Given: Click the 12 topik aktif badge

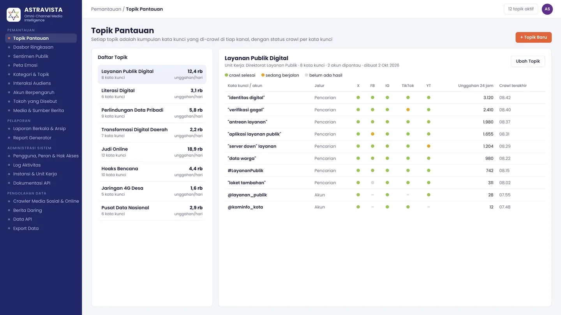Looking at the screenshot, I should (x=521, y=9).
